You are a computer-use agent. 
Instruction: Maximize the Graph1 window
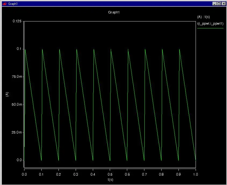pyautogui.click(x=219, y=4)
